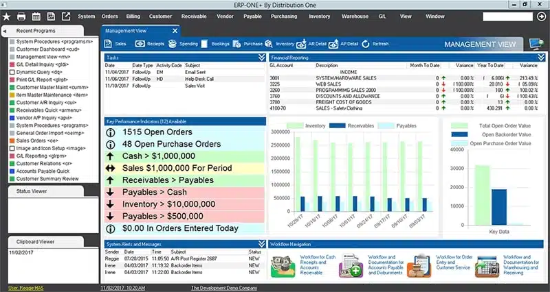
Task: Open the Purchasing menu
Action: pos(284,16)
